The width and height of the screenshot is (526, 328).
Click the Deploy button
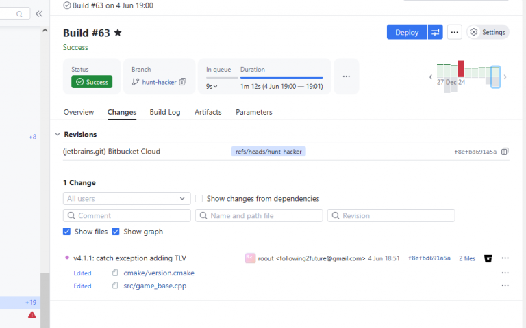[x=407, y=32]
